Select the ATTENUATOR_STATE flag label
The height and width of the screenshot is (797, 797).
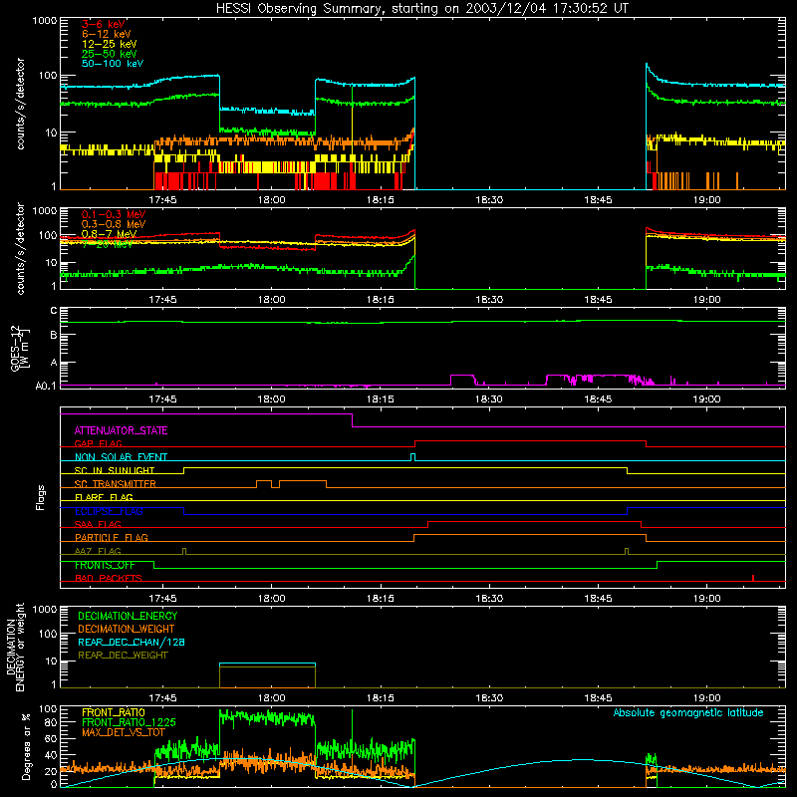coord(121,431)
